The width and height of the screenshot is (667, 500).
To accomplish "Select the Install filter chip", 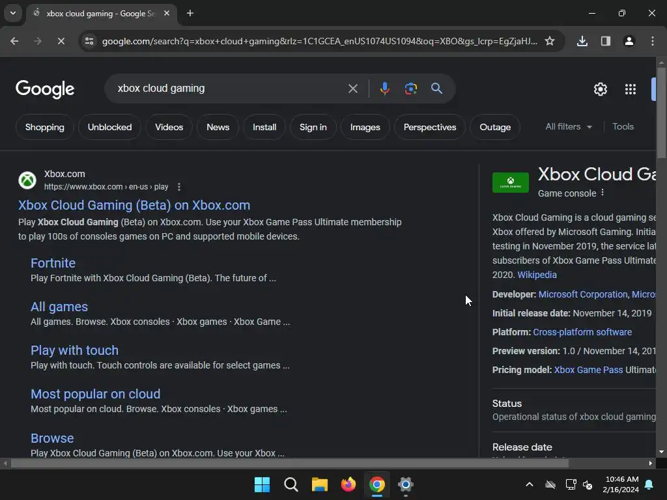I will pyautogui.click(x=264, y=127).
